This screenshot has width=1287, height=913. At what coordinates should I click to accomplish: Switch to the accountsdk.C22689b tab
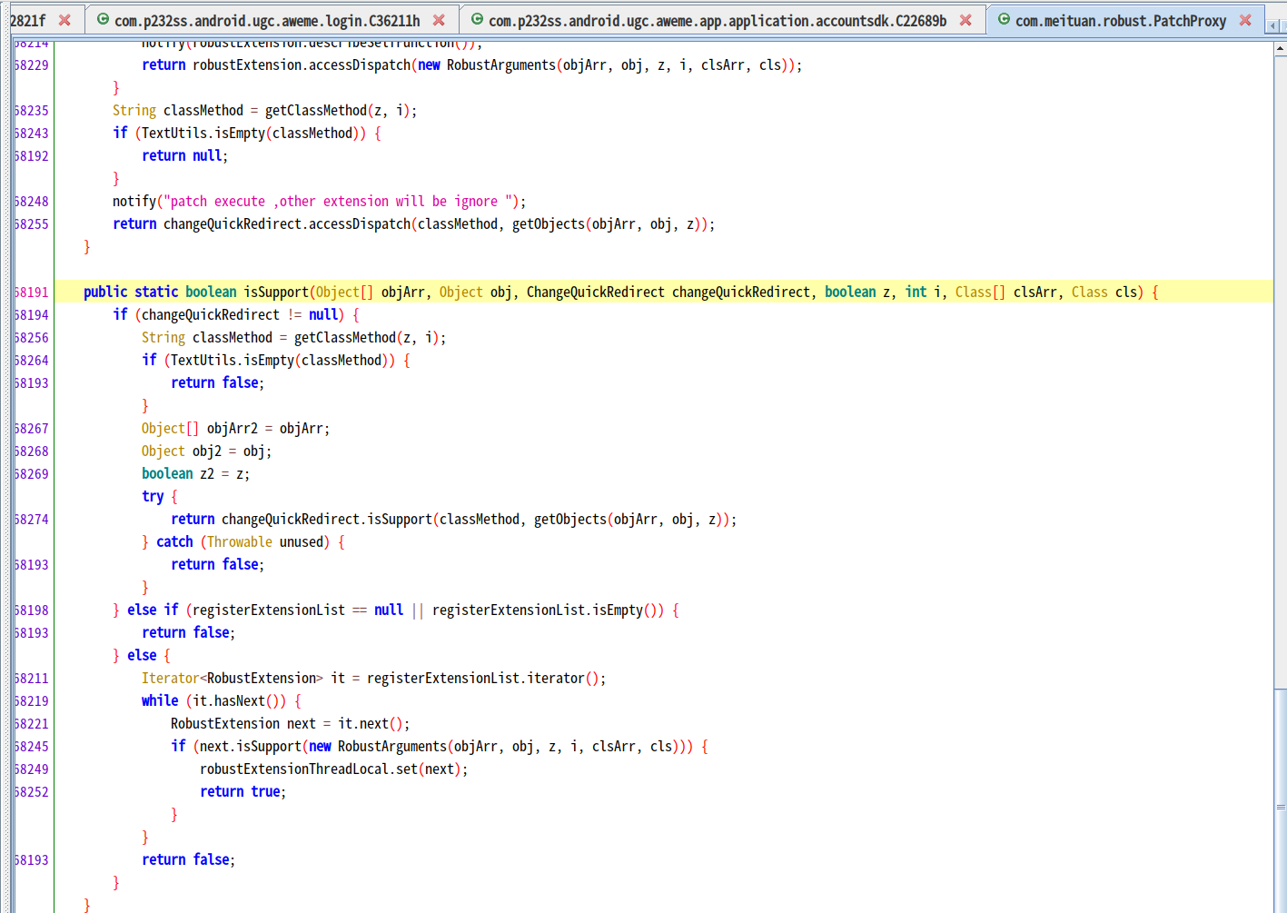click(718, 21)
